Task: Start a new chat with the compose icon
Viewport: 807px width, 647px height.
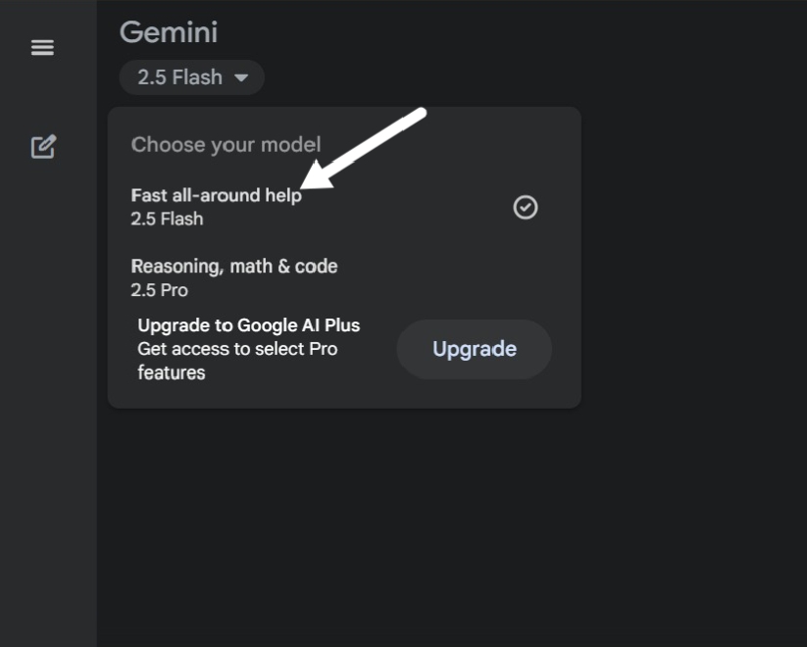Action: [43, 147]
